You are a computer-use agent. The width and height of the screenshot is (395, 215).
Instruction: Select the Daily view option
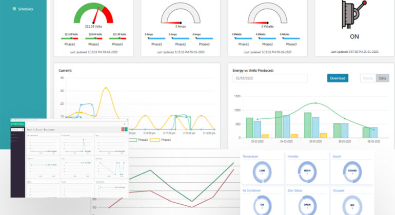pyautogui.click(x=382, y=78)
